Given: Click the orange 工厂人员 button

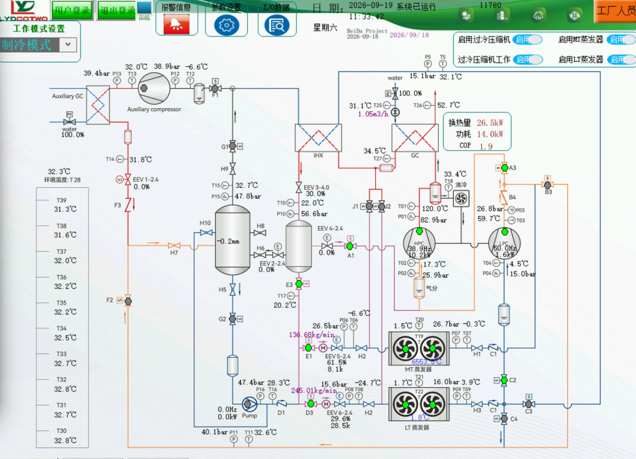Looking at the screenshot, I should 615,11.
